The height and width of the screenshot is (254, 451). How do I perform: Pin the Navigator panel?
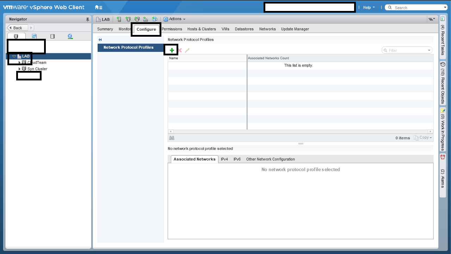pos(88,19)
